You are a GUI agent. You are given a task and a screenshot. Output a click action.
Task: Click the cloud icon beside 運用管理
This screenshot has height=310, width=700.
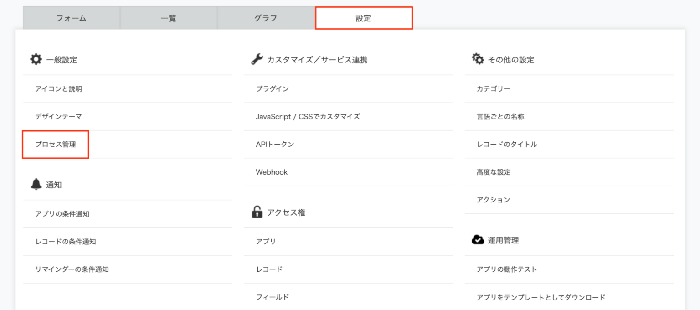(x=478, y=240)
